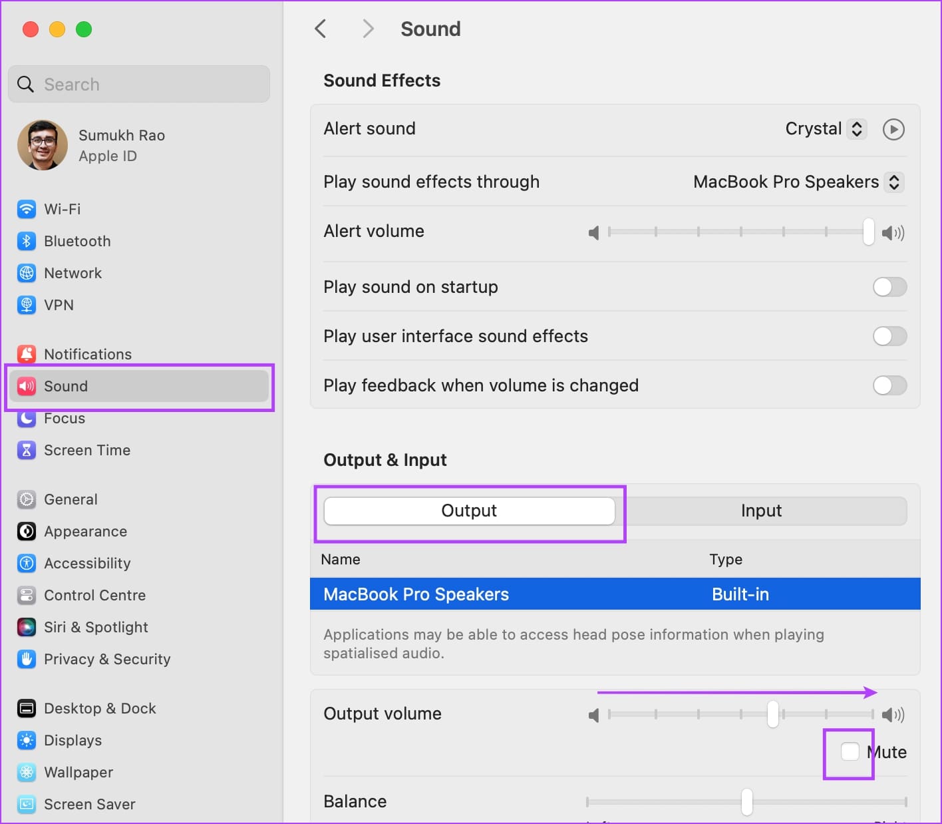Select Siri & Spotlight in the sidebar
The height and width of the screenshot is (824, 942).
[x=96, y=627]
